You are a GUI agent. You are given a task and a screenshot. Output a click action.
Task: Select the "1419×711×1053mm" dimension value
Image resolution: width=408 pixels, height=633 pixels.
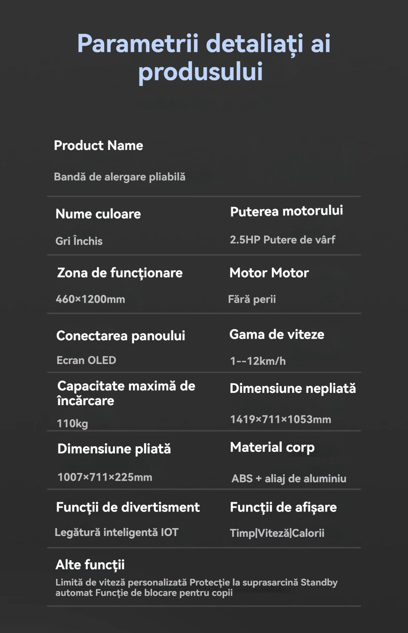(280, 419)
